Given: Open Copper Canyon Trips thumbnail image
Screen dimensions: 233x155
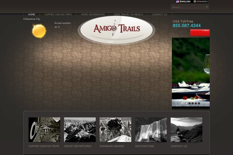Looking at the screenshot, I should (44, 130).
